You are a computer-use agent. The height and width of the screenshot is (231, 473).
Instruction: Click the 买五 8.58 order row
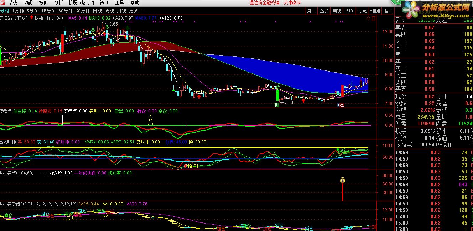click(x=434, y=89)
